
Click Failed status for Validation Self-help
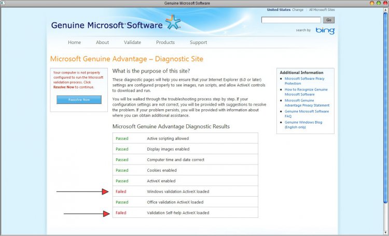(x=121, y=213)
